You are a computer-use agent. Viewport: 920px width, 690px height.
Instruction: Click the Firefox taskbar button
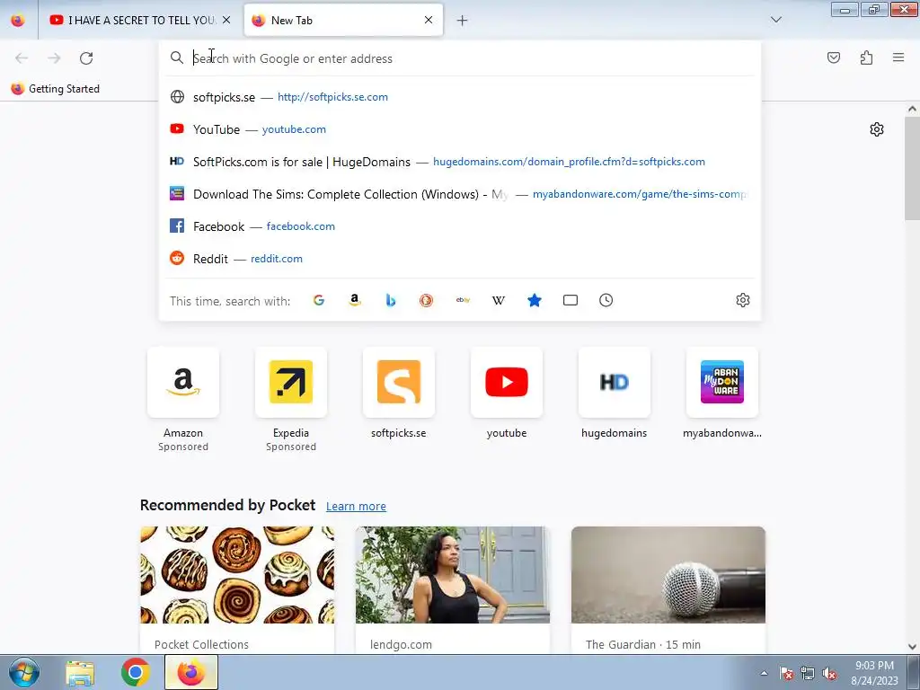(191, 672)
